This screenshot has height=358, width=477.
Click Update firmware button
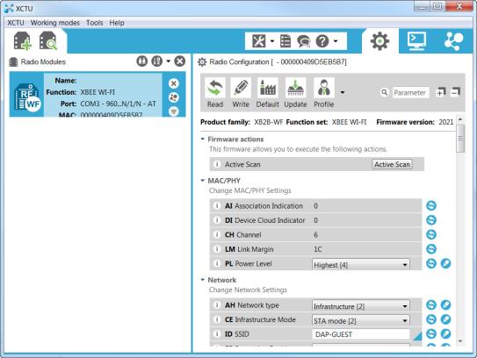pyautogui.click(x=295, y=93)
